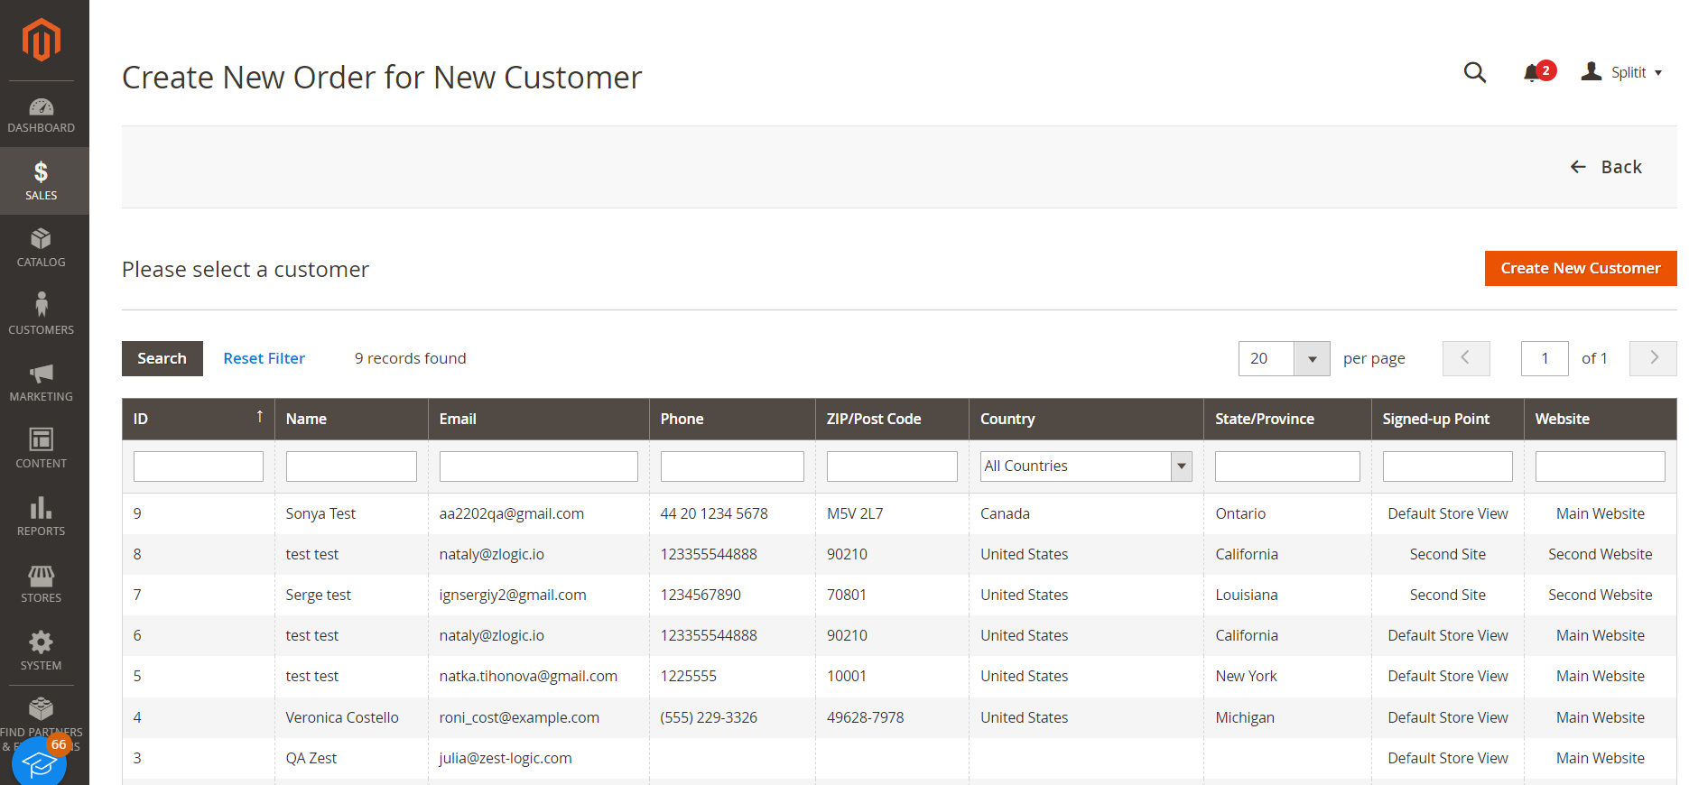Click the Canada country cell

click(x=1005, y=513)
